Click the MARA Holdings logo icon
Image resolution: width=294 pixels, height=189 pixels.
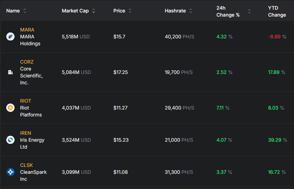click(10, 37)
